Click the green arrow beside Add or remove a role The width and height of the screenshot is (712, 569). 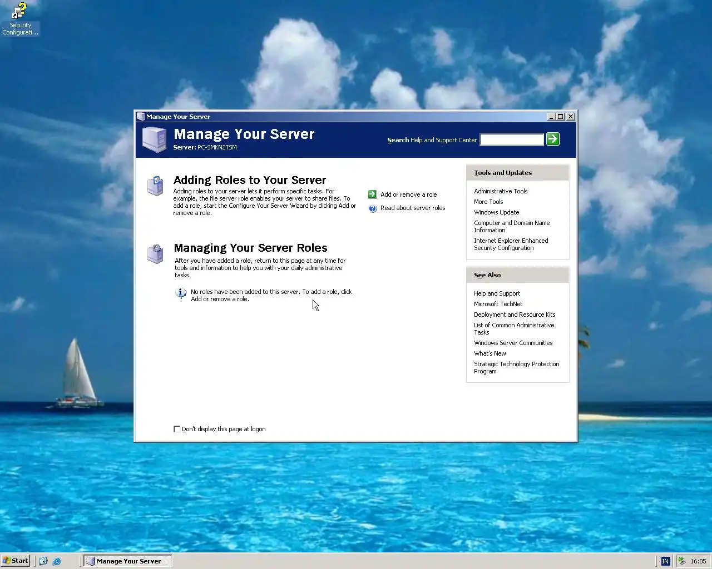pyautogui.click(x=373, y=194)
